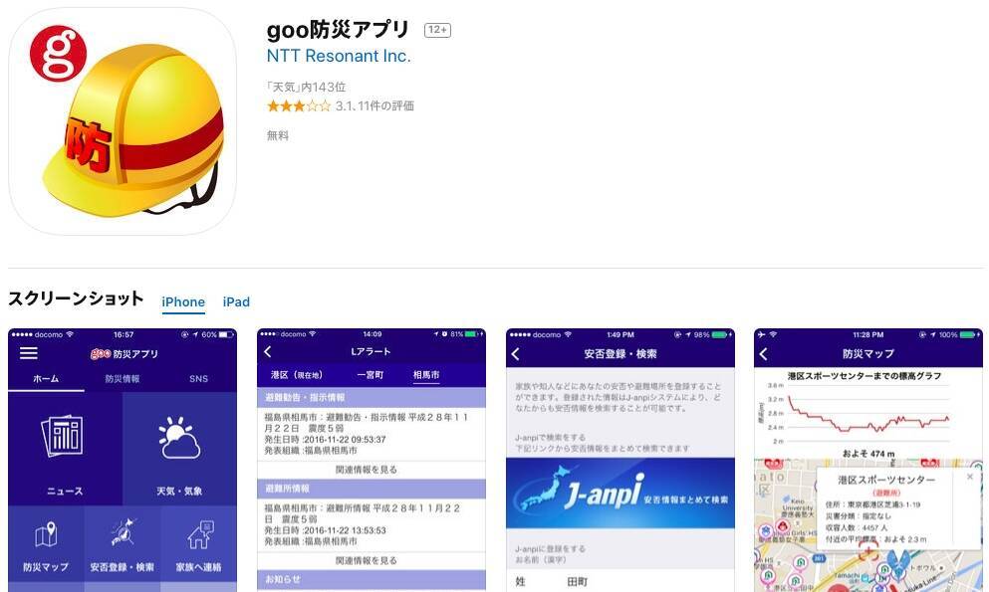This screenshot has width=989, height=592.
Task: Select the ホーム tab in first screenshot
Action: (x=46, y=378)
